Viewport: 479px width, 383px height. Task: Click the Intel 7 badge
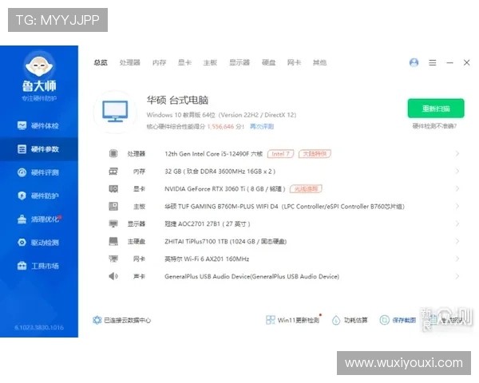tap(280, 154)
